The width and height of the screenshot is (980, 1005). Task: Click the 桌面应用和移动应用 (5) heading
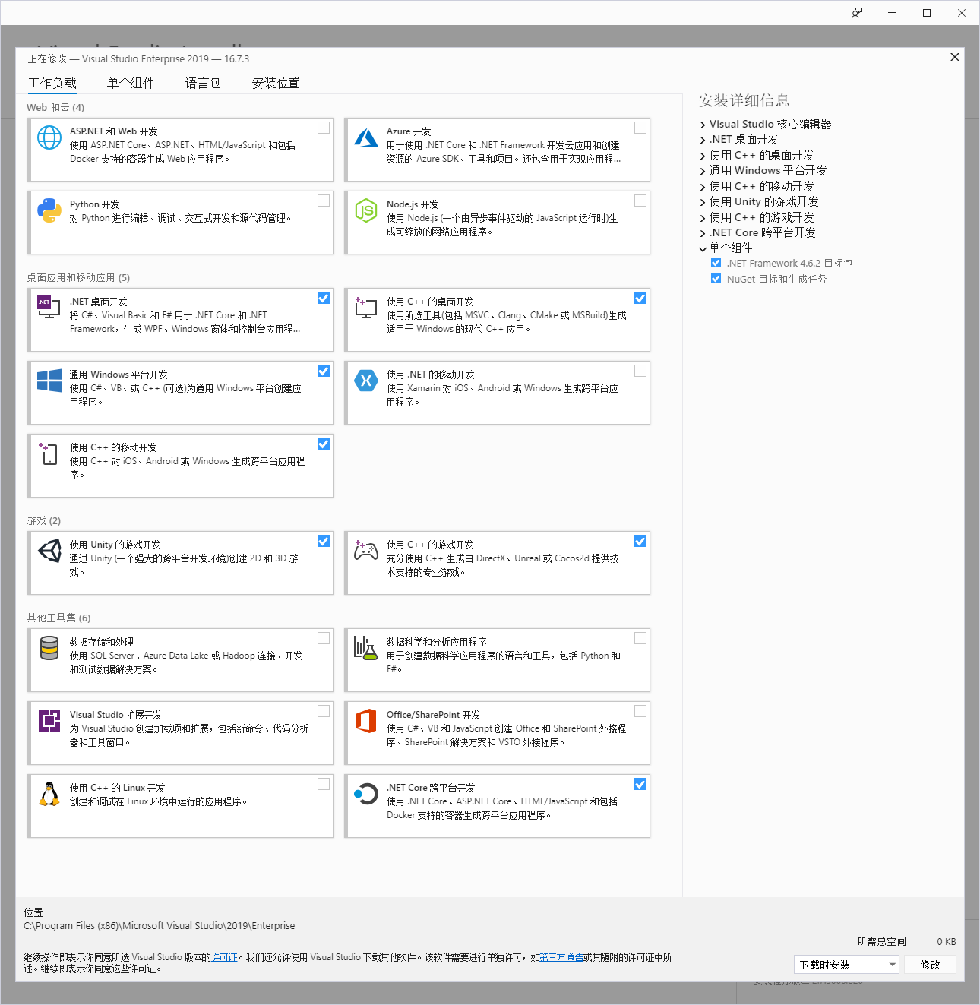(x=78, y=277)
